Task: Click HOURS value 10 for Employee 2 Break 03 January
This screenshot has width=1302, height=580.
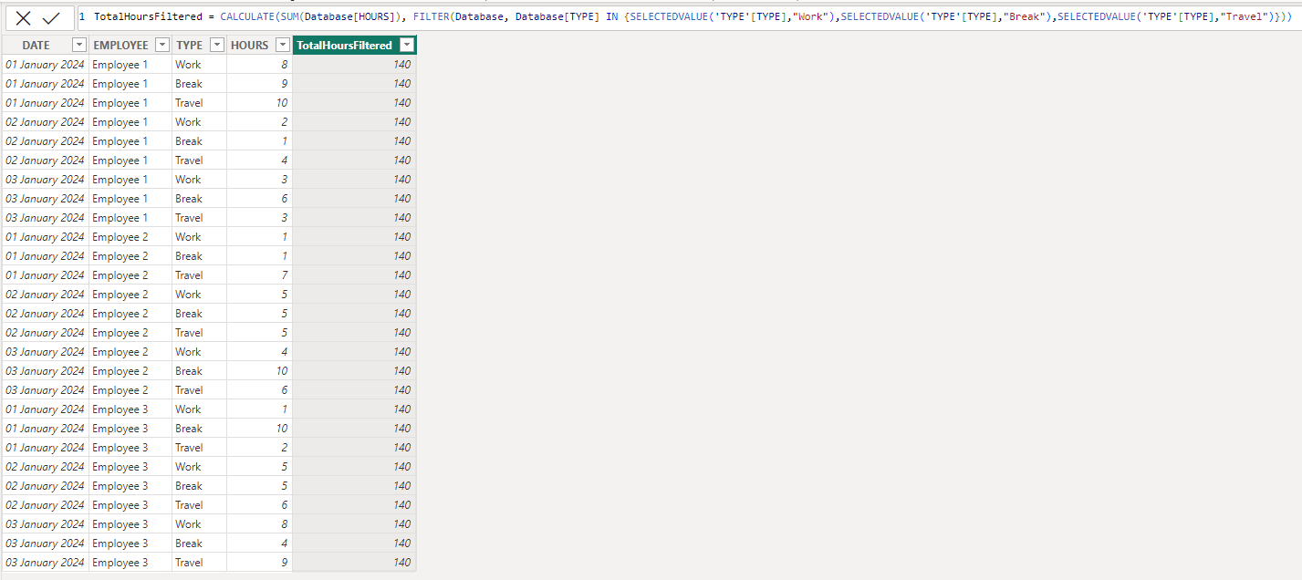Action: point(260,371)
